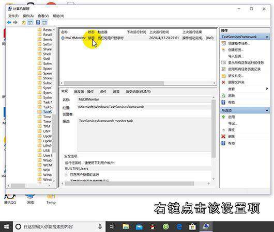The image size is (274, 232).
Task: Click the task list horizontal scrollbar
Action: click(114, 83)
